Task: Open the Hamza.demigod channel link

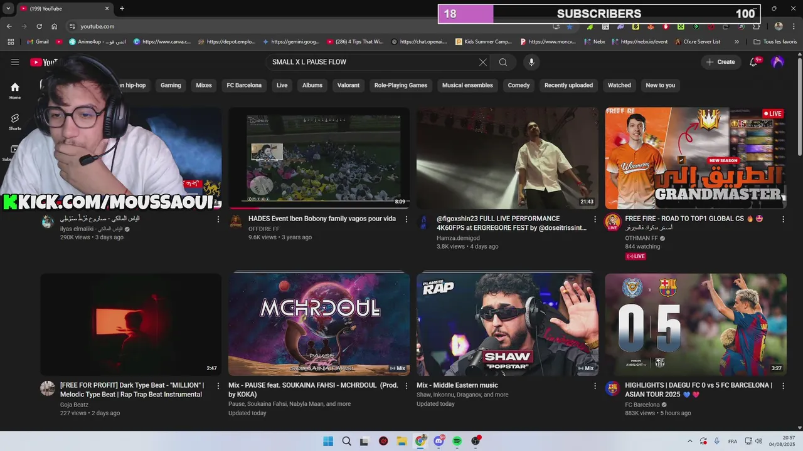Action: point(458,238)
